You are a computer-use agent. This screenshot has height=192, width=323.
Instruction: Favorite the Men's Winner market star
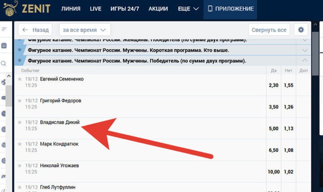19,60
